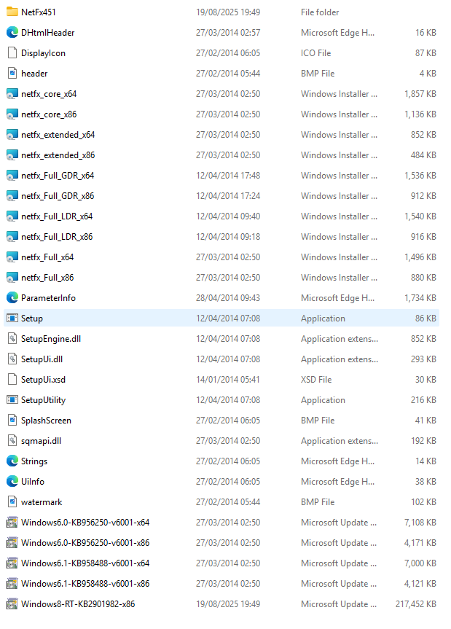451x629 pixels.
Task: Select the DisplayIcon file icon
Action: coord(12,53)
